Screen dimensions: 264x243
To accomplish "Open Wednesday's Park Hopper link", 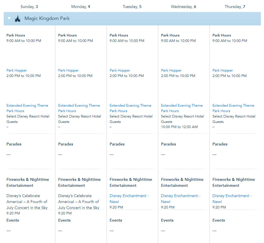I will (x=171, y=70).
